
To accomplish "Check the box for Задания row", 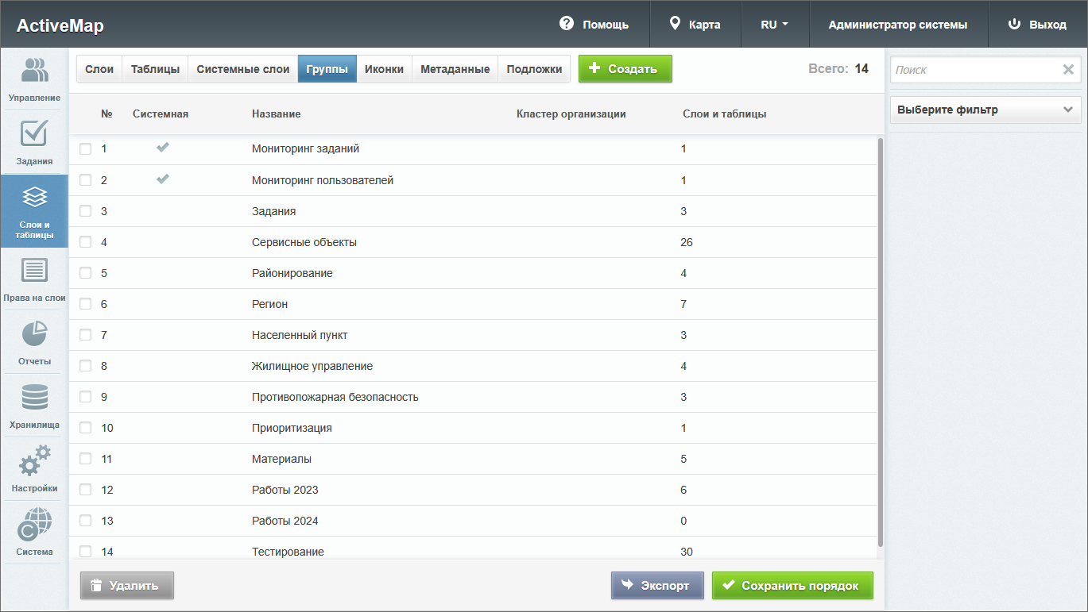I will (86, 211).
